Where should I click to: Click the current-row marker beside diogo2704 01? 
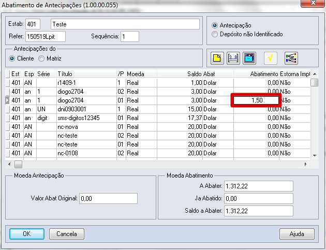pyautogui.click(x=7, y=100)
